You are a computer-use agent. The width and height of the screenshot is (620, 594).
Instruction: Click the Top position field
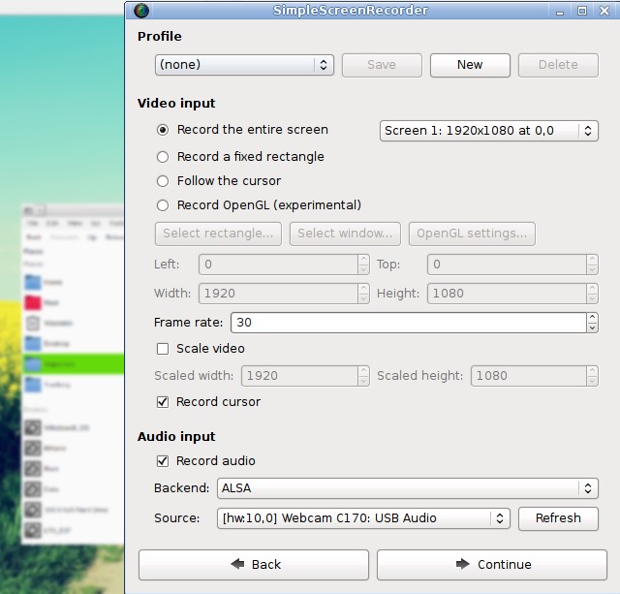[x=508, y=265]
